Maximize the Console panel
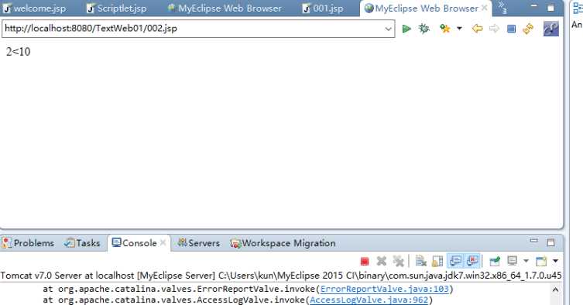583x305 pixels. (x=550, y=242)
